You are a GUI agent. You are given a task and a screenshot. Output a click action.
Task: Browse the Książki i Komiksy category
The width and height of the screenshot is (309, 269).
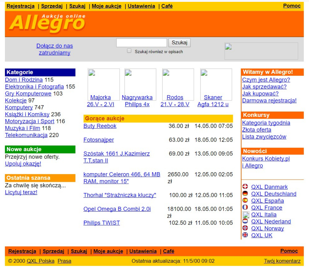27,114
